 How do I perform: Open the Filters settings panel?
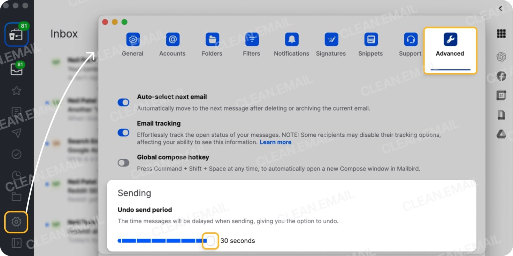click(251, 44)
